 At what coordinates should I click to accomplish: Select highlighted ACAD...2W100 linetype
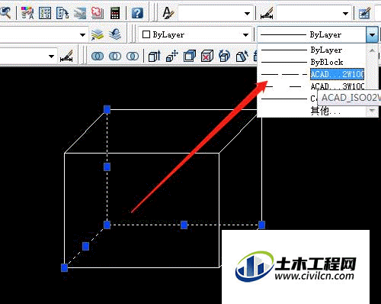312,74
